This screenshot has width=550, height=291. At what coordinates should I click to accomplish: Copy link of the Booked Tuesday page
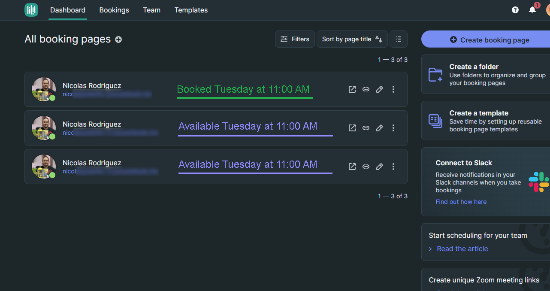tap(366, 89)
